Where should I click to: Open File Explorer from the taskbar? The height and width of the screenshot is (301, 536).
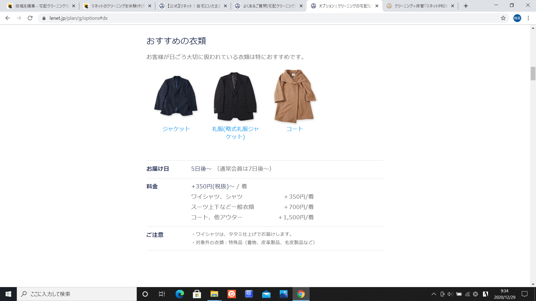tap(214, 294)
